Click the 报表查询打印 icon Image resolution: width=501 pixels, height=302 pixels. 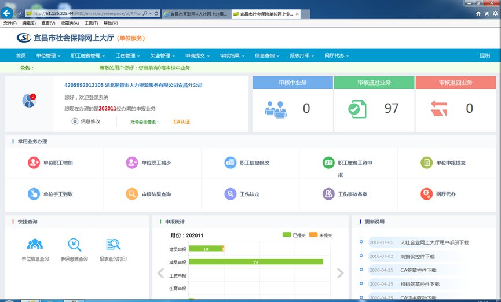click(x=114, y=245)
